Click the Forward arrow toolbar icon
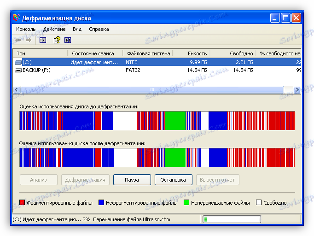 [29, 40]
